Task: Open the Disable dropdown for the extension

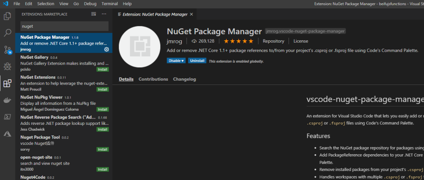Action: [x=176, y=61]
